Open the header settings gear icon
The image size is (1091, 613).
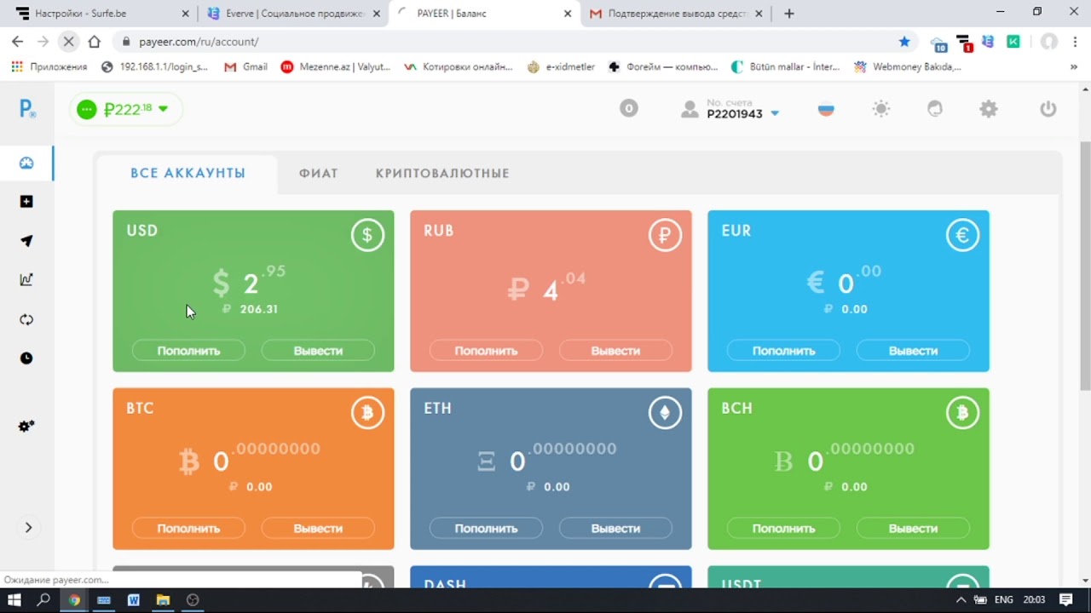(989, 109)
